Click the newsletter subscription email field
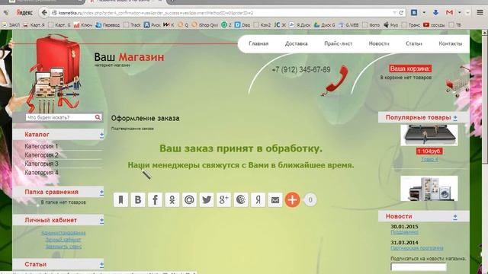This screenshot has width=488, height=274. (x=419, y=267)
